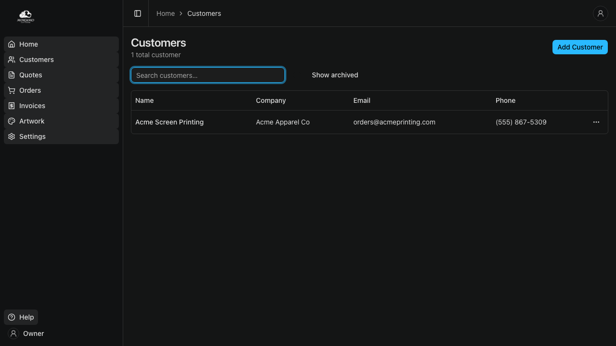Click the orders@acmeprinting.com email cell

tap(394, 122)
